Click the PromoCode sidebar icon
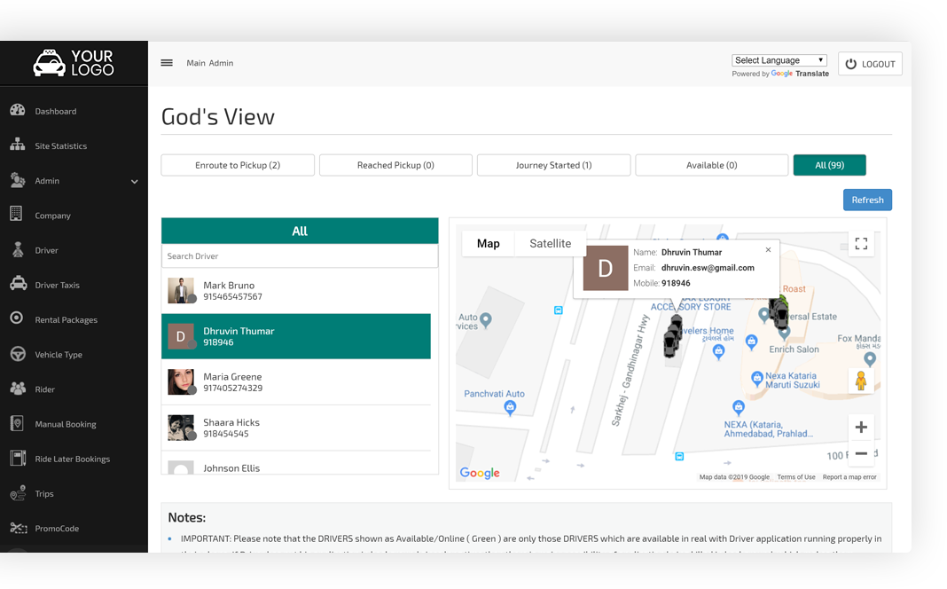Screen dimensions: 947x589 coord(18,528)
